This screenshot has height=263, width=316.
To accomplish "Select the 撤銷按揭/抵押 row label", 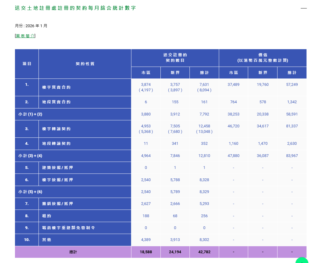I will (58, 204).
